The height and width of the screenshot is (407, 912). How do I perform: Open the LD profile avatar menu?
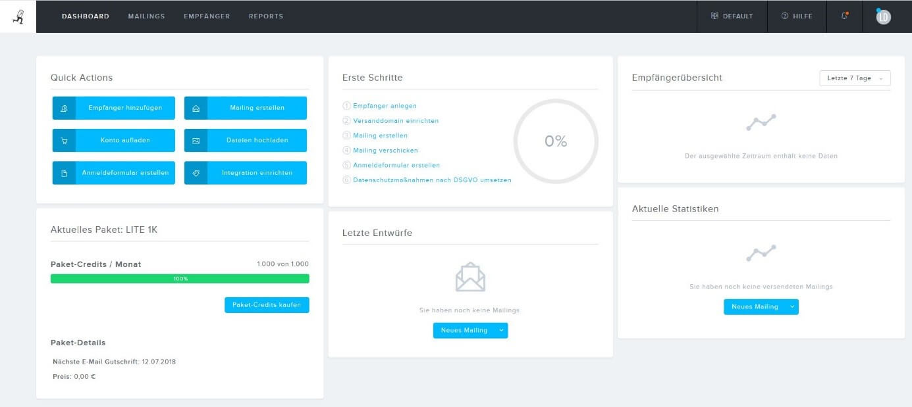(882, 16)
